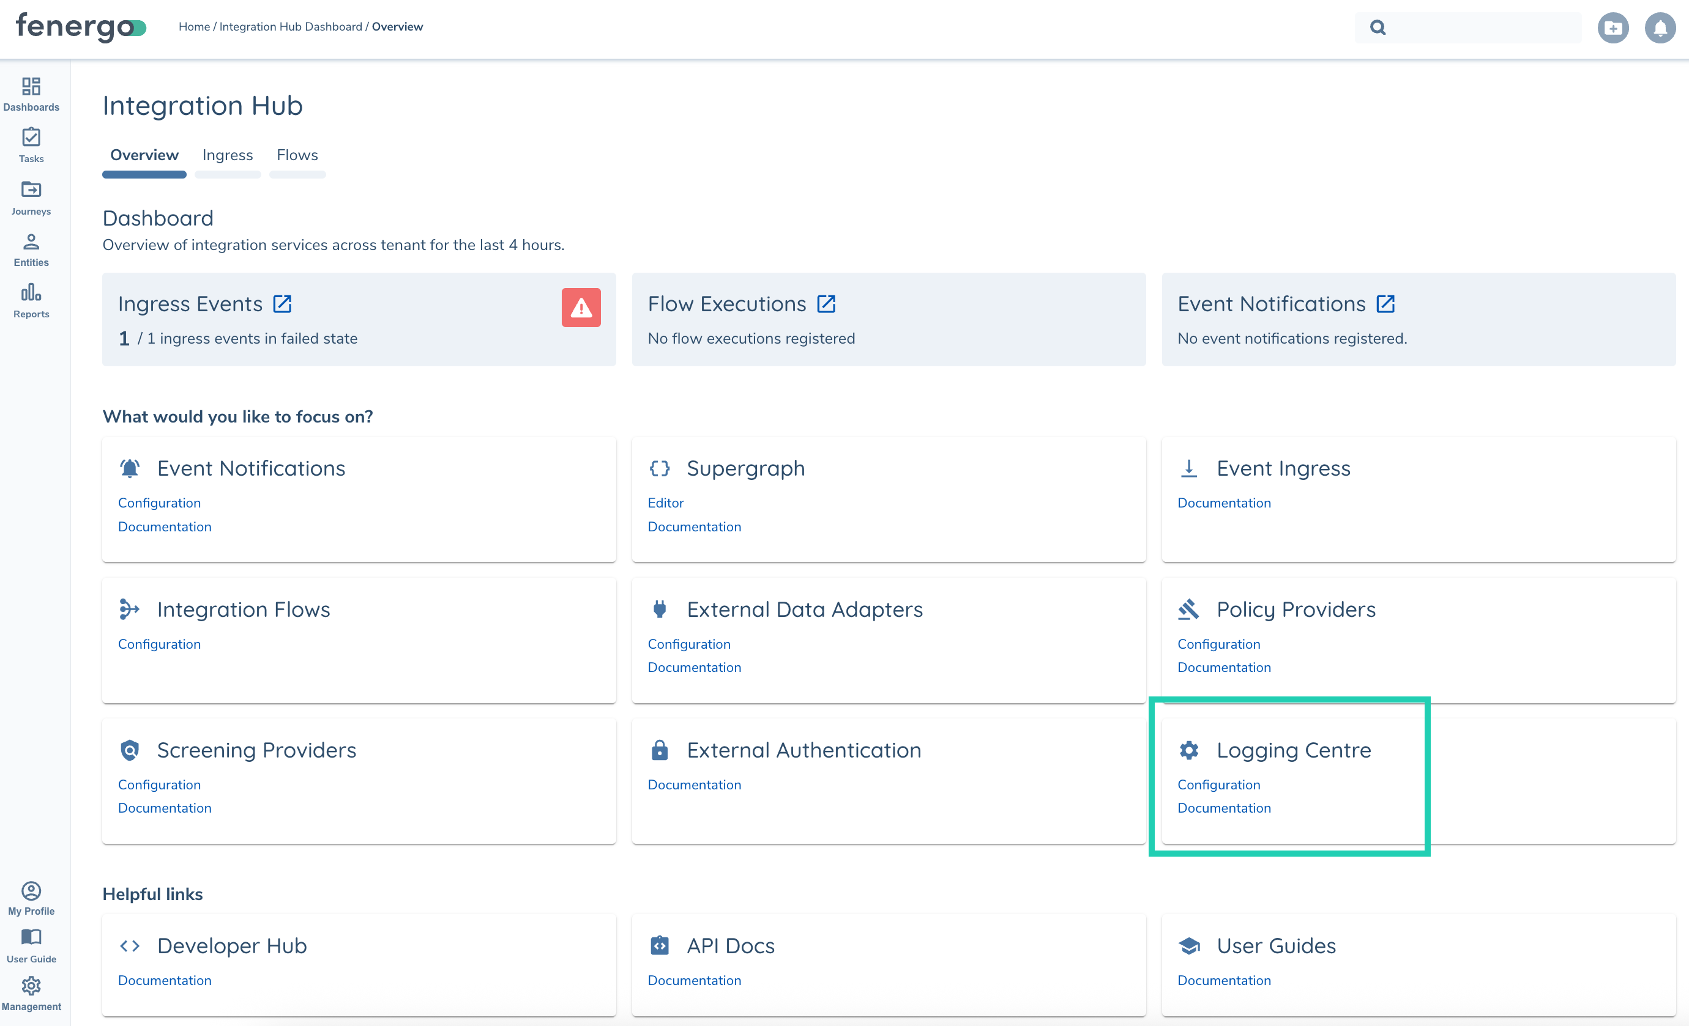Open Event Notifications external link icon

pyautogui.click(x=1385, y=304)
